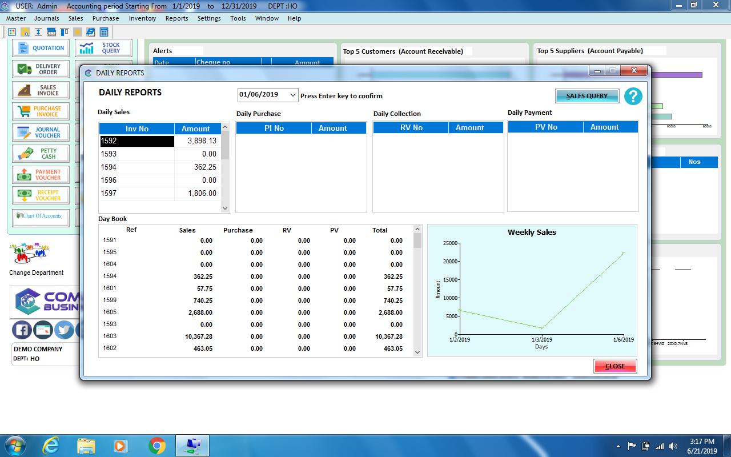
Task: Open the Receipt Voucher tool
Action: point(40,195)
